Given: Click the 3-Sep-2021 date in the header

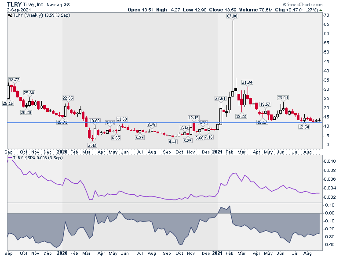Looking at the screenshot, I should click(x=18, y=10).
